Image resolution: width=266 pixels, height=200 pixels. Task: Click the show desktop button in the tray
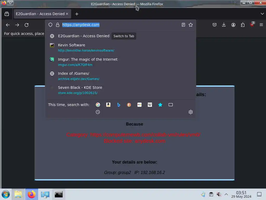pyautogui.click(x=259, y=194)
